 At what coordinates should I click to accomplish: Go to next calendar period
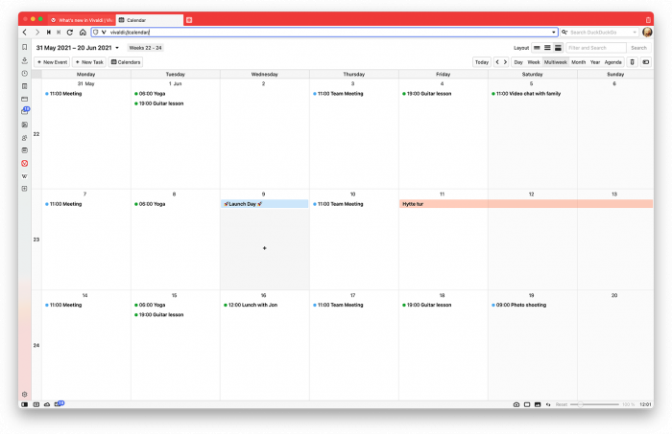click(505, 62)
